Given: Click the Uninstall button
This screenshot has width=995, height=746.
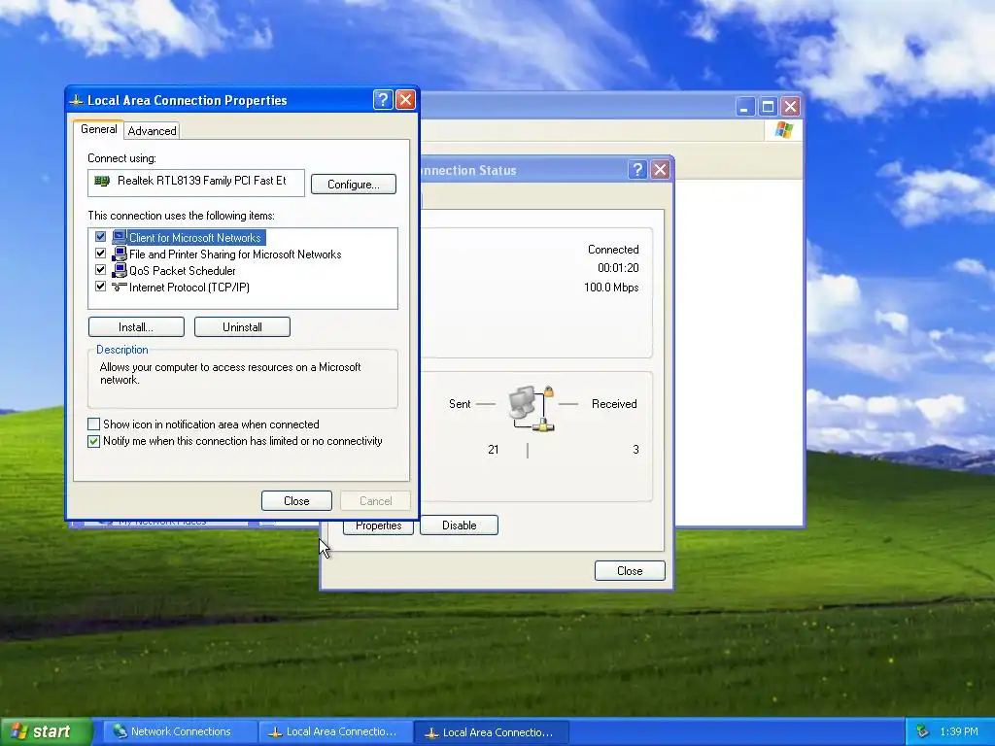Looking at the screenshot, I should click(242, 327).
